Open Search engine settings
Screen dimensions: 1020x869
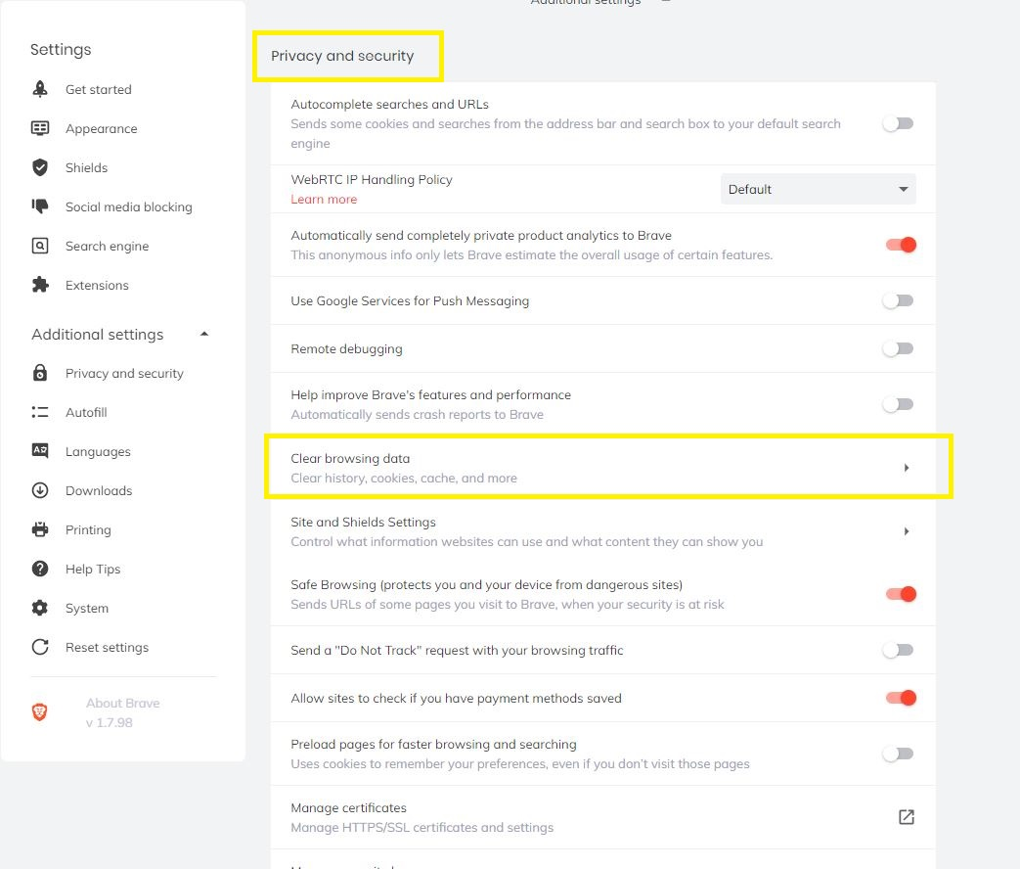(x=108, y=246)
